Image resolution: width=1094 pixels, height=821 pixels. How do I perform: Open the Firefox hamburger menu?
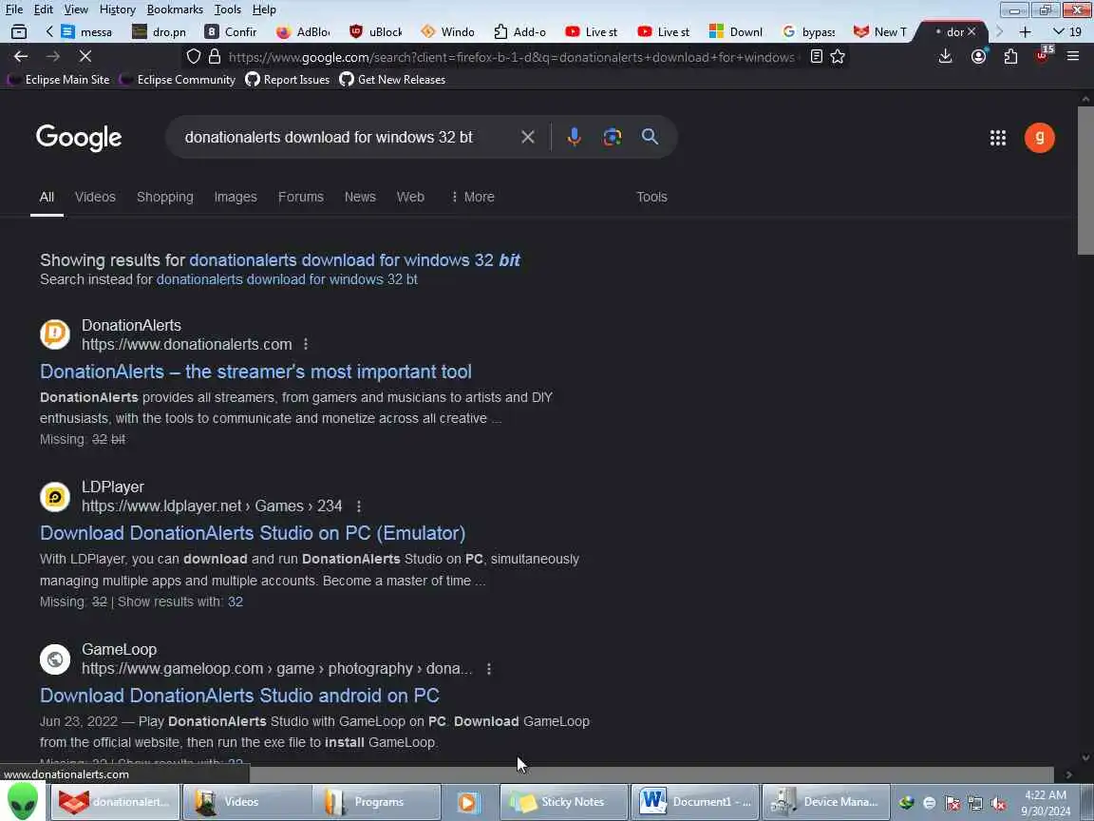pos(1073,57)
